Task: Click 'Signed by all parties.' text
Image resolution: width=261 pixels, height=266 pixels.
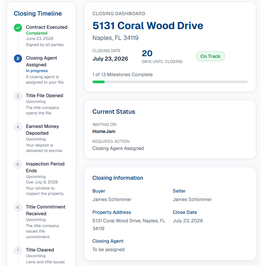Action: click(x=45, y=45)
